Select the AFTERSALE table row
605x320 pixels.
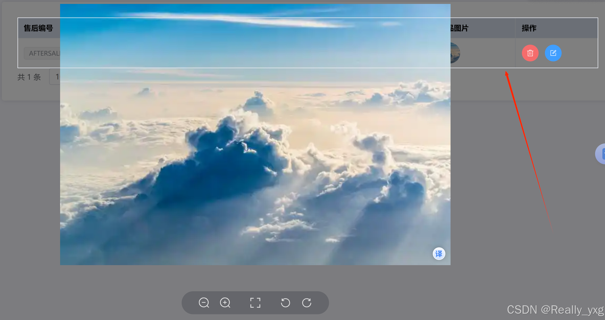[497, 53]
